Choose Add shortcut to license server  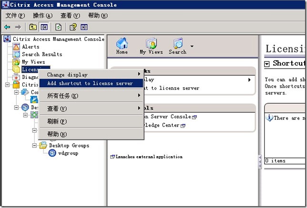(91, 83)
